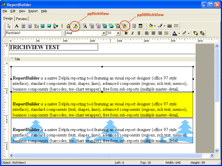
Task: Select the Shape component tool
Action: click(x=56, y=26)
